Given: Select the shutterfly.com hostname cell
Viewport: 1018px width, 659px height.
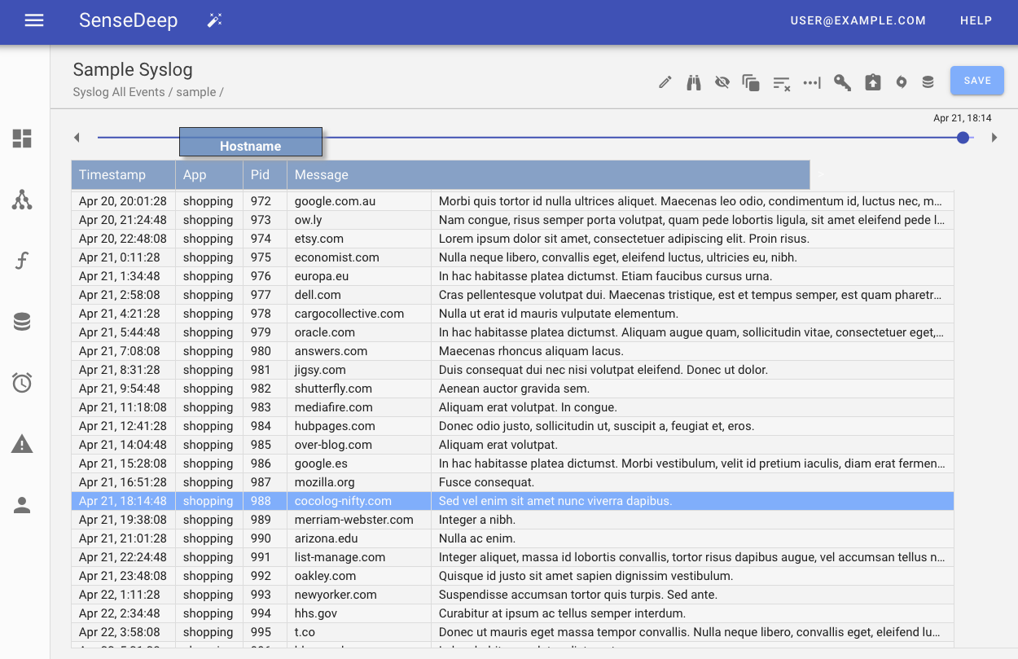Looking at the screenshot, I should click(359, 389).
